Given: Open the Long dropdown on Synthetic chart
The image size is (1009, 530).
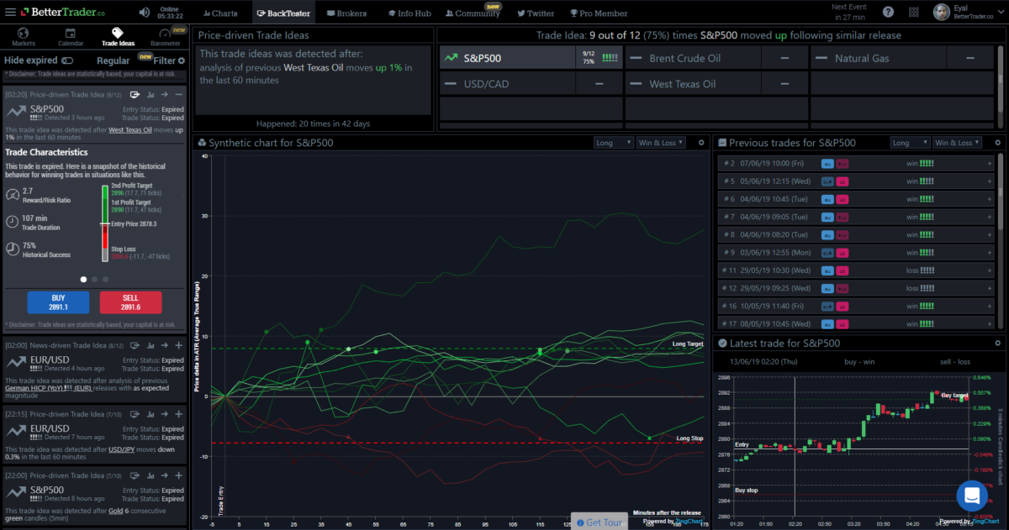Looking at the screenshot, I should point(613,142).
